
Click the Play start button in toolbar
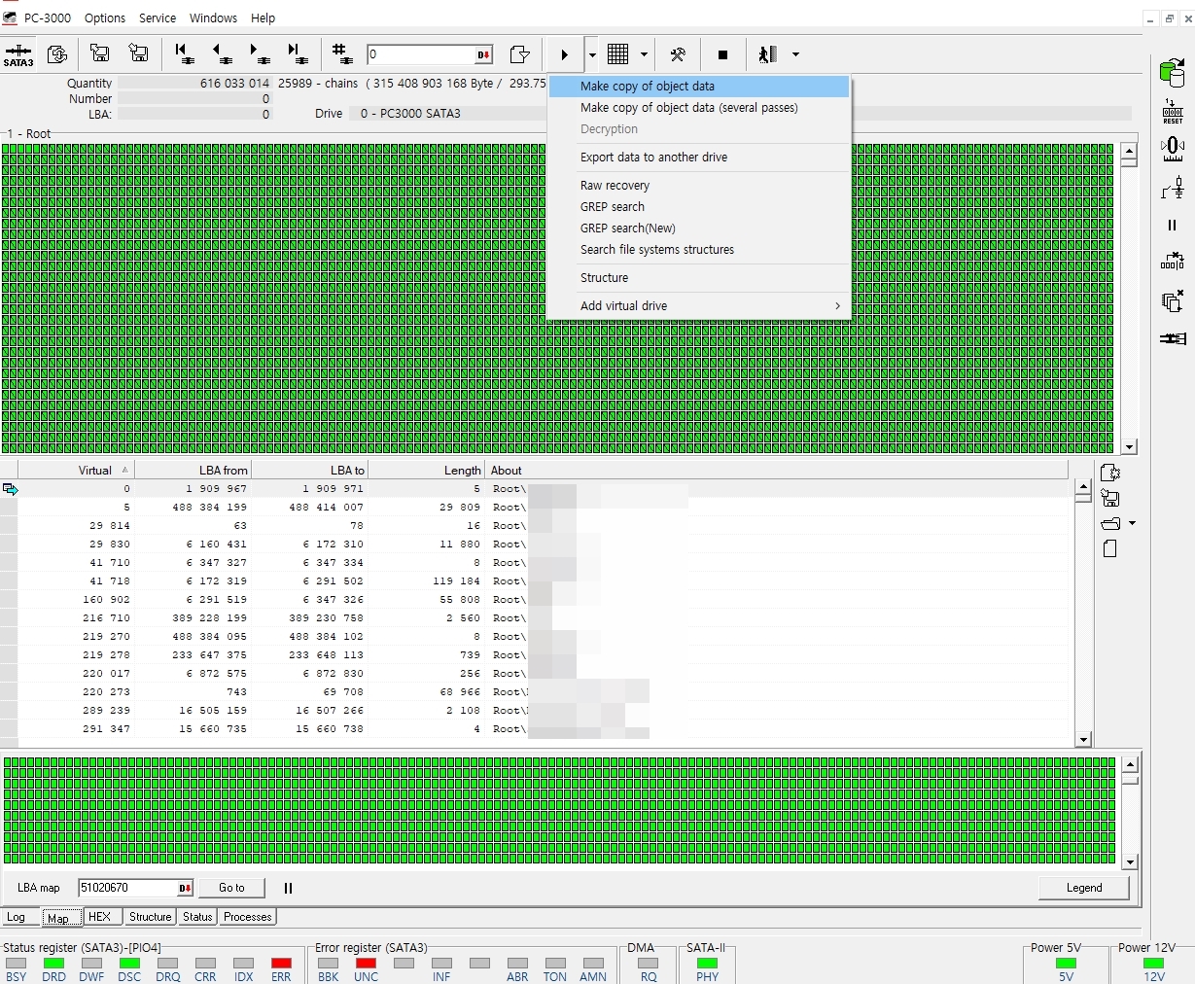[x=564, y=55]
